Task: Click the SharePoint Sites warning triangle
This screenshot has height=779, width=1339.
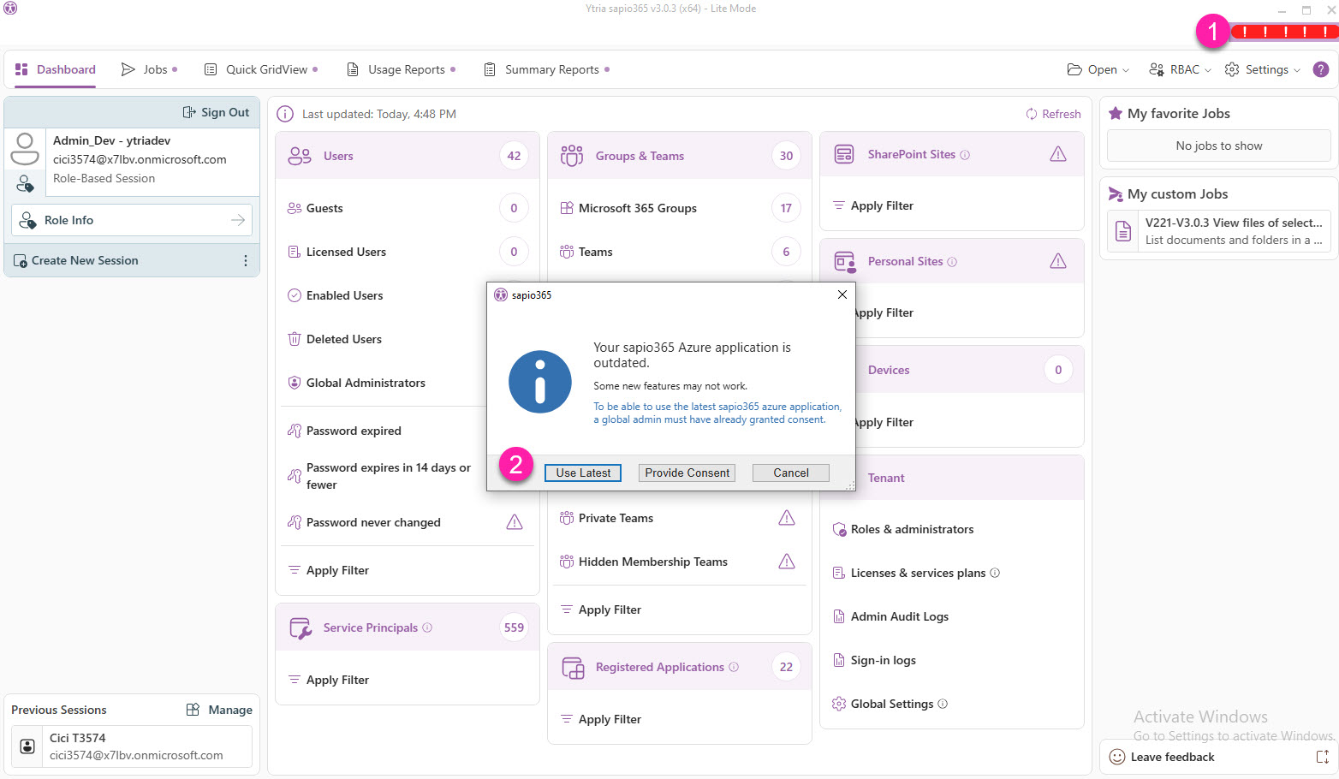Action: (x=1057, y=154)
